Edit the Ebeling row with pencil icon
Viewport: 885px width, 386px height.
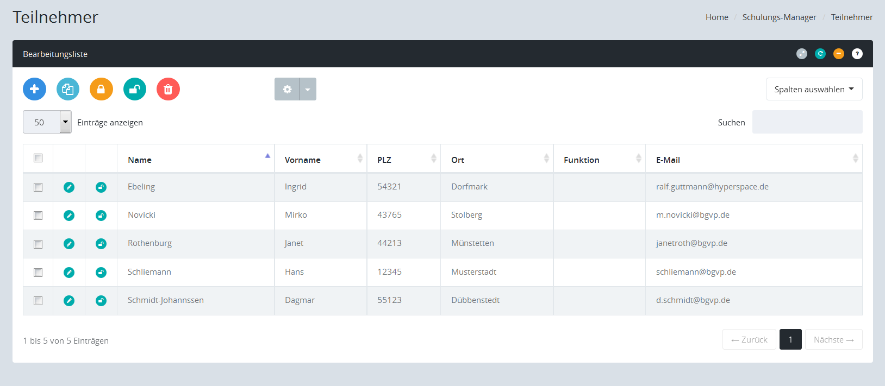point(69,187)
